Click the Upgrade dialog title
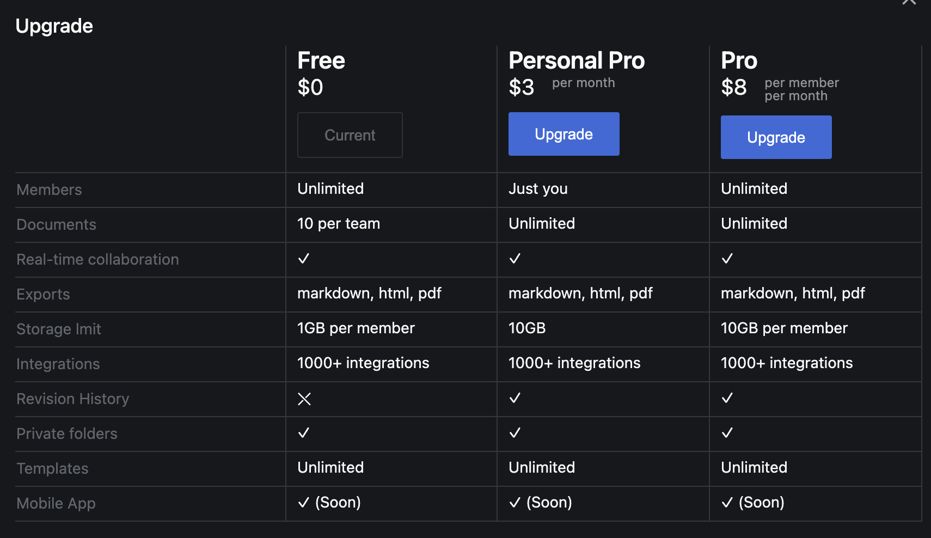 54,26
